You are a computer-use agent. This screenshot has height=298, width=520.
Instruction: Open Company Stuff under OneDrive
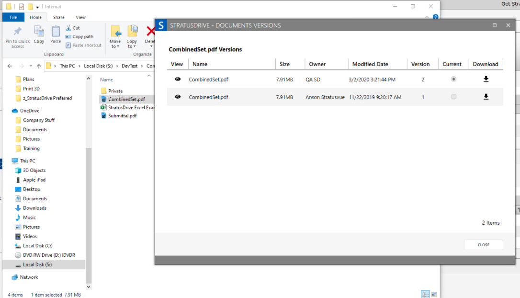click(38, 120)
